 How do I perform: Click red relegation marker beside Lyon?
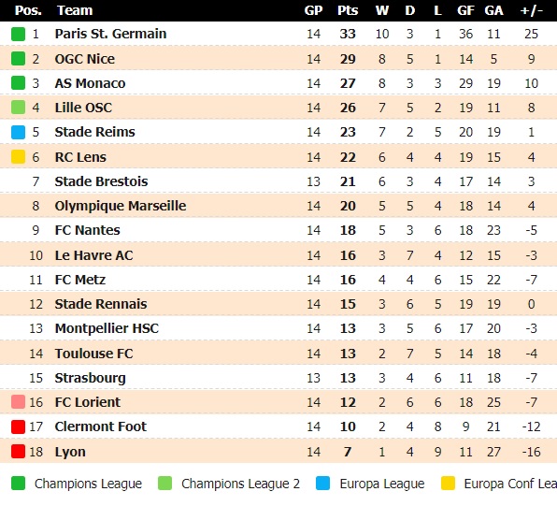[18, 452]
